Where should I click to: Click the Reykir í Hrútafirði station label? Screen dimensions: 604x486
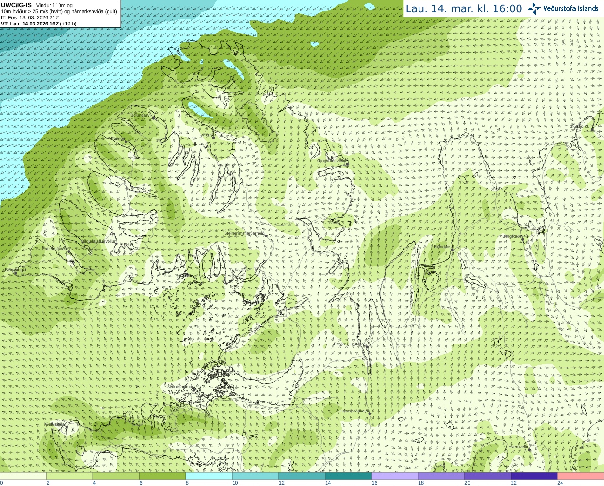(350, 344)
